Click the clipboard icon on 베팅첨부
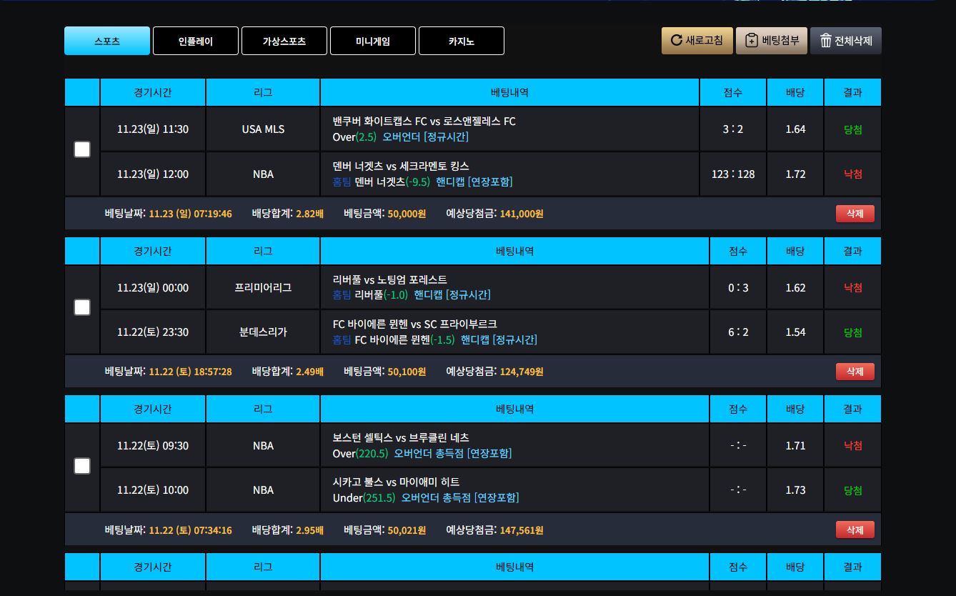The image size is (956, 596). pos(752,41)
